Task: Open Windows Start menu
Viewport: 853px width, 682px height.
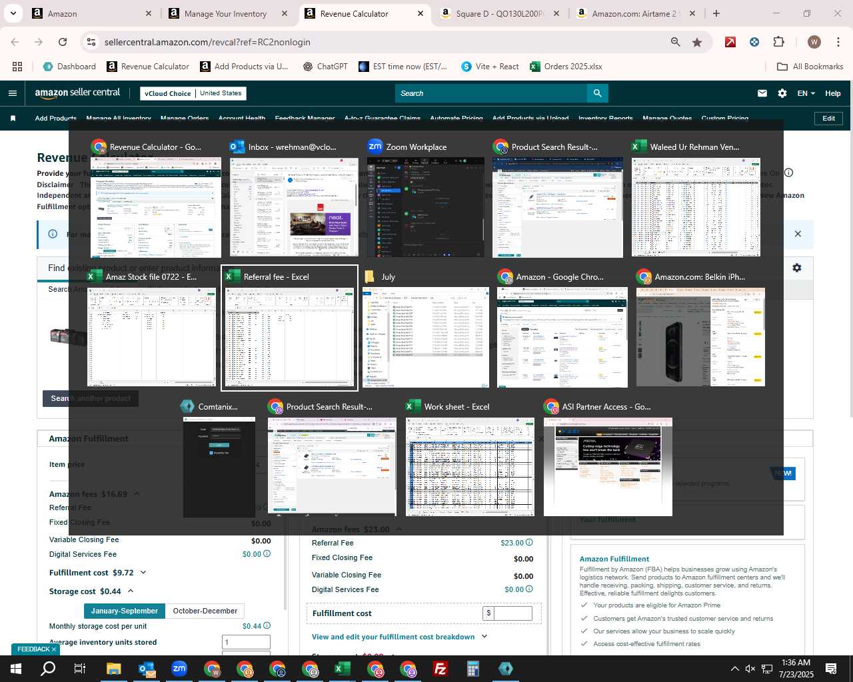Action: tap(16, 669)
